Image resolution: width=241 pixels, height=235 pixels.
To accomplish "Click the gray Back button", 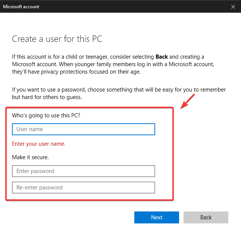I will pyautogui.click(x=206, y=217).
